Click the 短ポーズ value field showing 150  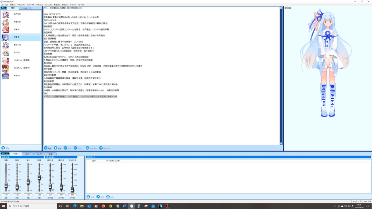tap(50, 195)
